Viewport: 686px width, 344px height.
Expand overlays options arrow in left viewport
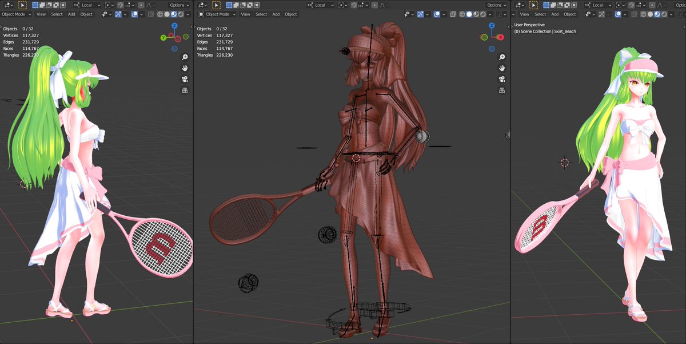pos(142,14)
